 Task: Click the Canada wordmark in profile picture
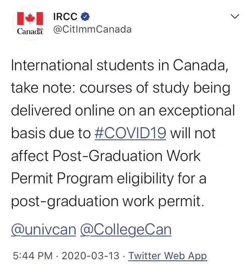tap(30, 31)
